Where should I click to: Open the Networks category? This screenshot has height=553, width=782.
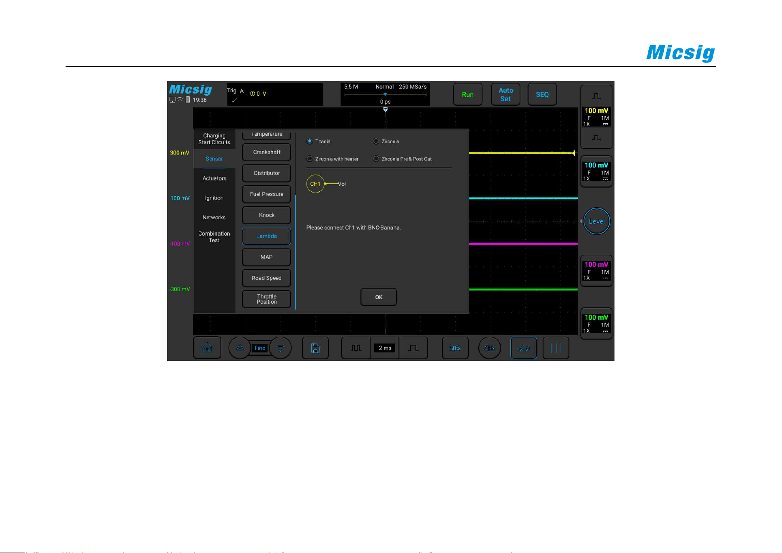[214, 218]
